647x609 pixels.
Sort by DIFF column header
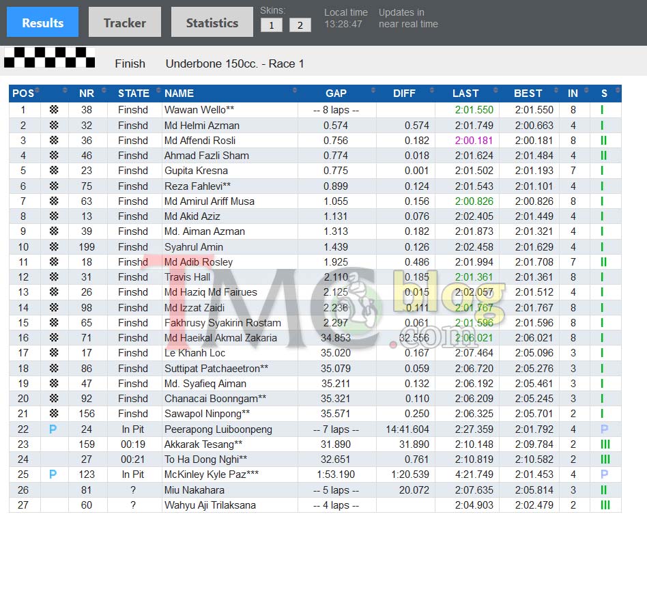pos(404,94)
